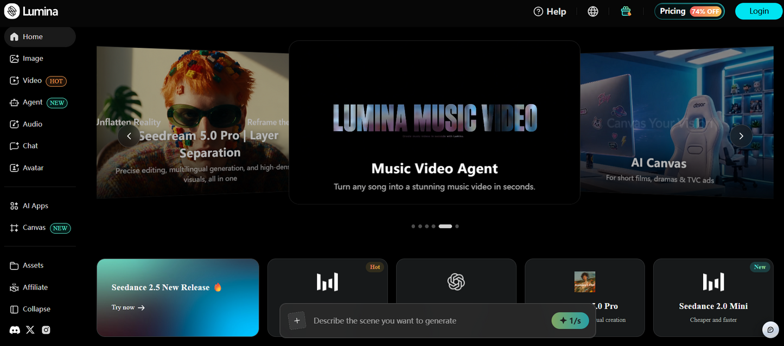Click the plus upload button in prompt

[297, 321]
